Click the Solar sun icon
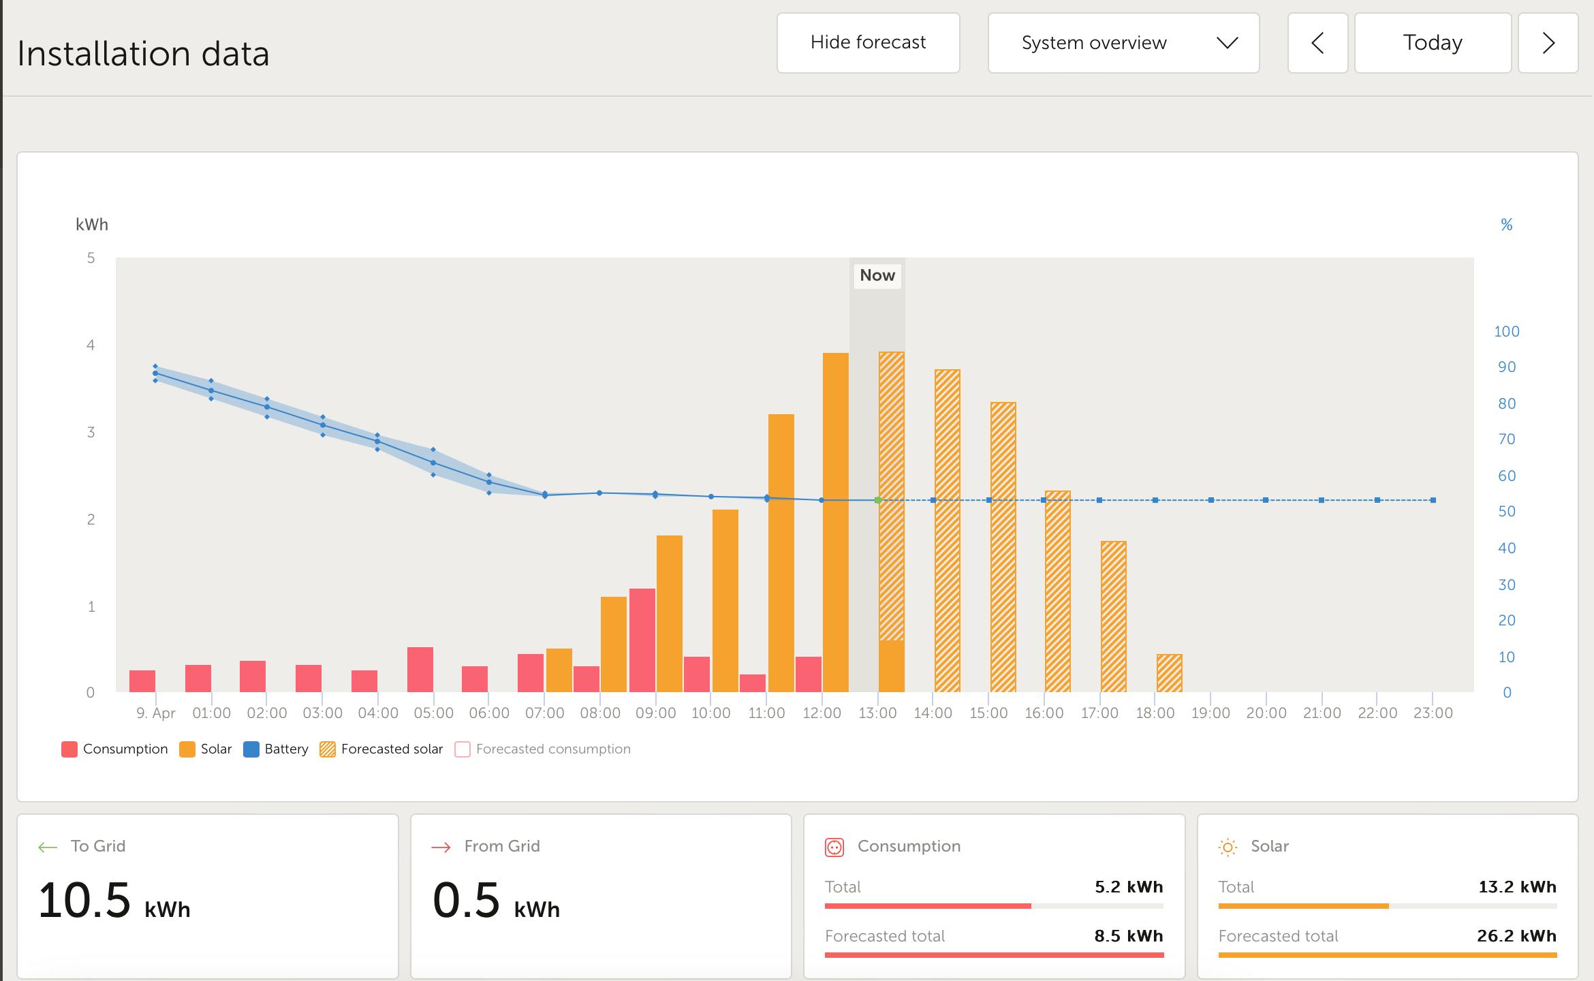Screen dimensions: 1594x981 pos(1228,847)
